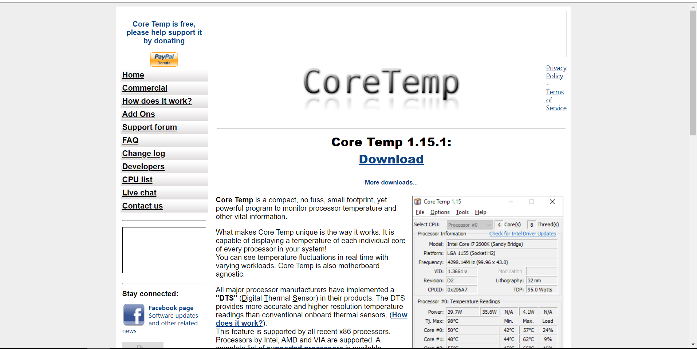The image size is (697, 349).
Task: Click the PayPal Donate button
Action: (164, 59)
